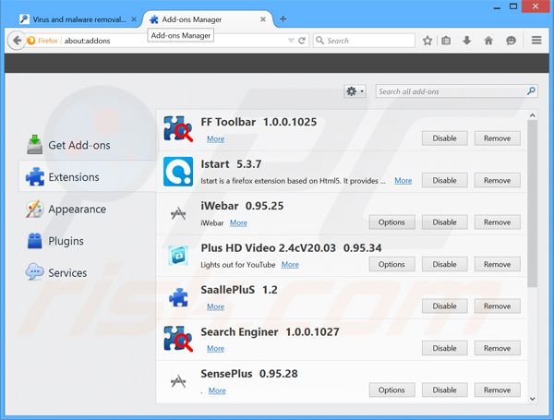Go to the home page icon
The image size is (554, 420).
pyautogui.click(x=488, y=41)
